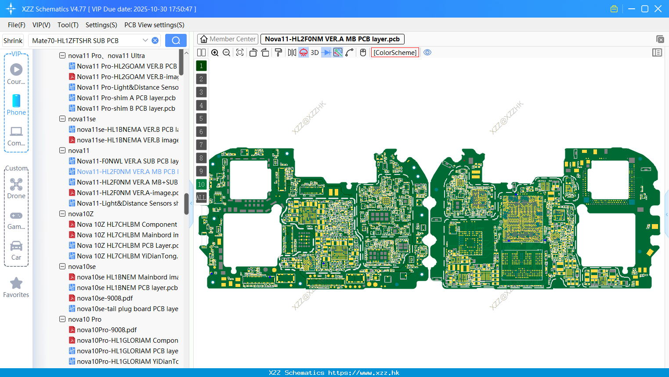Open the VIP(V) menu
Viewport: 669px width, 377px height.
[x=41, y=25]
